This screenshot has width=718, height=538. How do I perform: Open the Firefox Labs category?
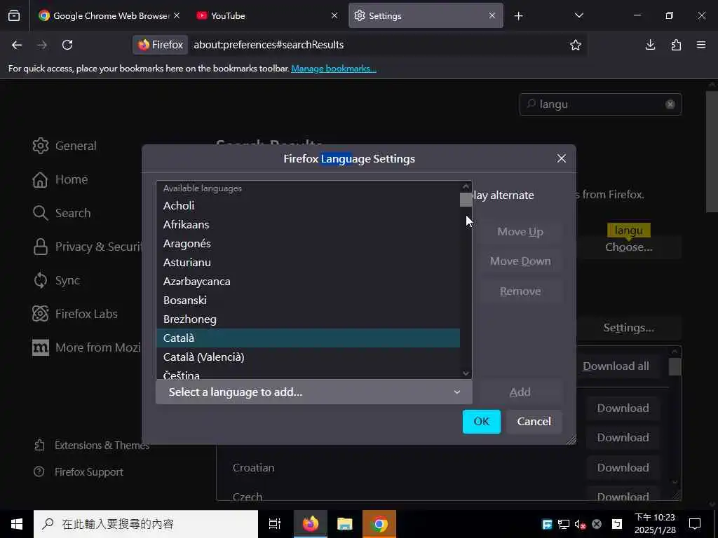tap(75, 314)
